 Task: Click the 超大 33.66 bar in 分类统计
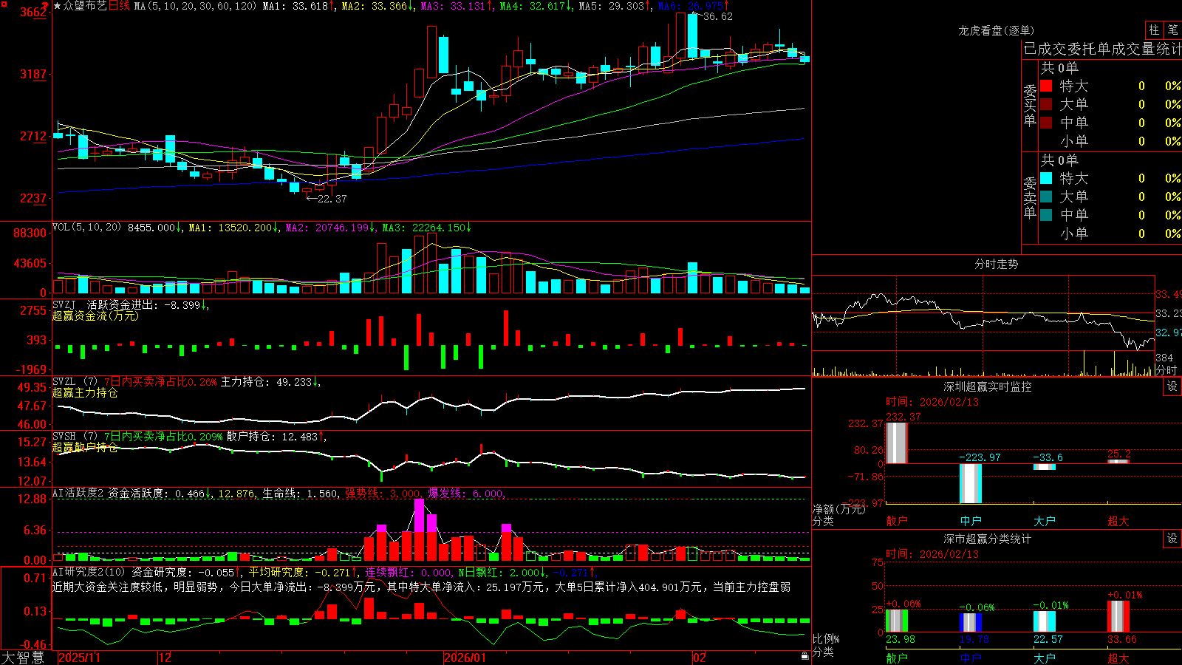pos(1118,616)
